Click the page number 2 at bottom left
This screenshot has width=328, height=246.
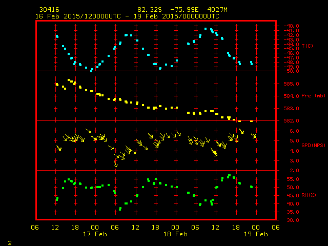pos(10,243)
